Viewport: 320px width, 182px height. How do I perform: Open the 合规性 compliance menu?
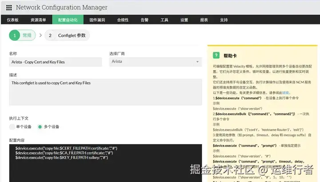[x=123, y=20]
